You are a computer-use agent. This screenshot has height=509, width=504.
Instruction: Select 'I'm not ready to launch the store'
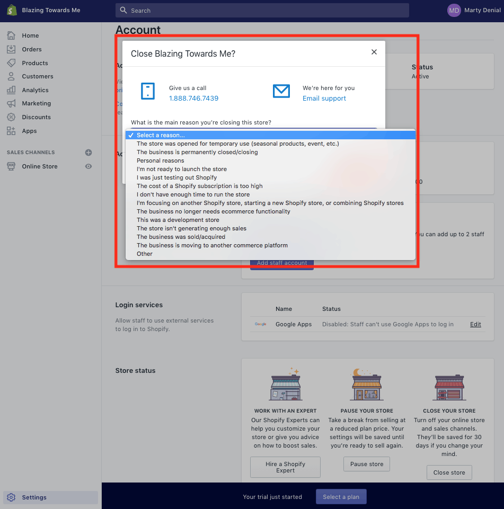click(270, 169)
